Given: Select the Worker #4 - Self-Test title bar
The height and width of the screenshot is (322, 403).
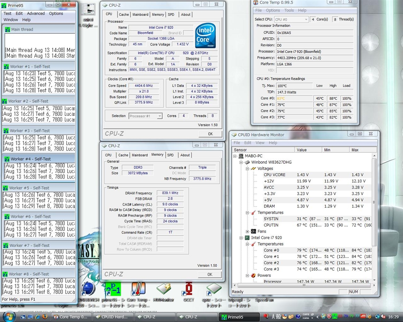Looking at the screenshot, I should (39, 159).
